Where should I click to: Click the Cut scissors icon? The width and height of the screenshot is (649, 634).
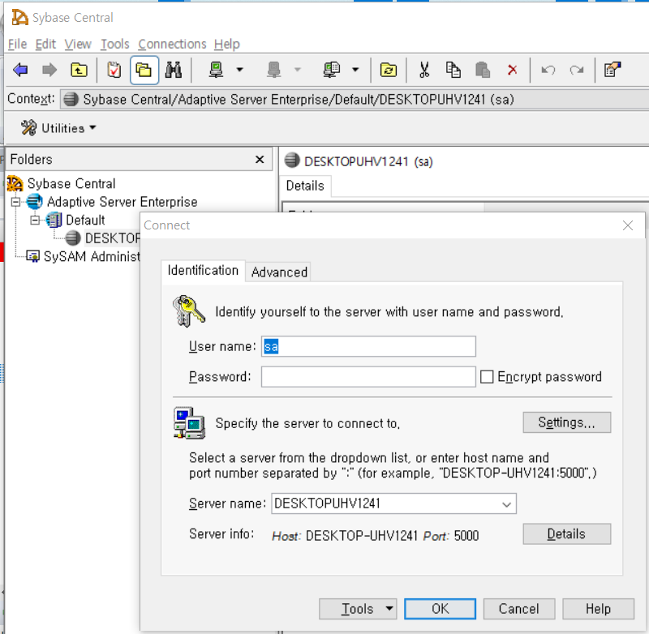click(423, 70)
